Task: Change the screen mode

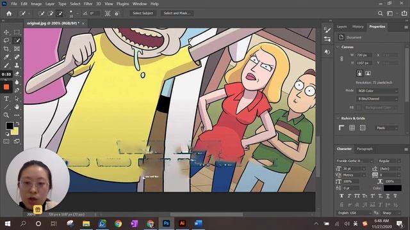Action: (17, 141)
